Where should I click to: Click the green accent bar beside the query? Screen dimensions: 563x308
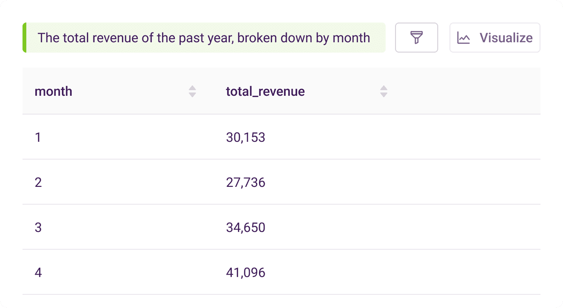tap(24, 38)
